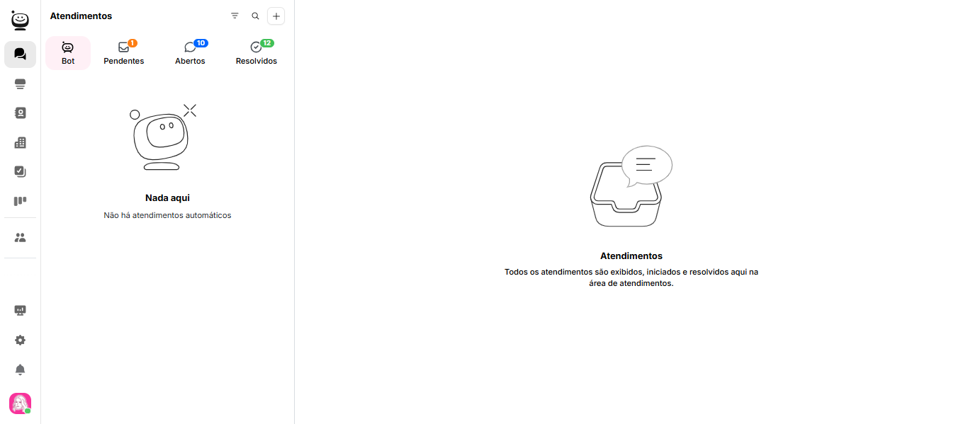
Task: Create a new atendimento with the plus button
Action: coord(276,16)
